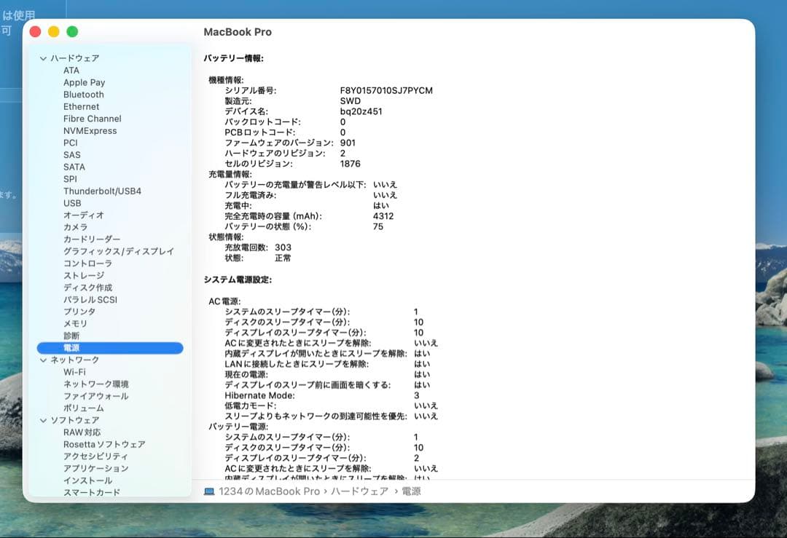
Task: Click the device name bq20z451
Action: click(361, 112)
